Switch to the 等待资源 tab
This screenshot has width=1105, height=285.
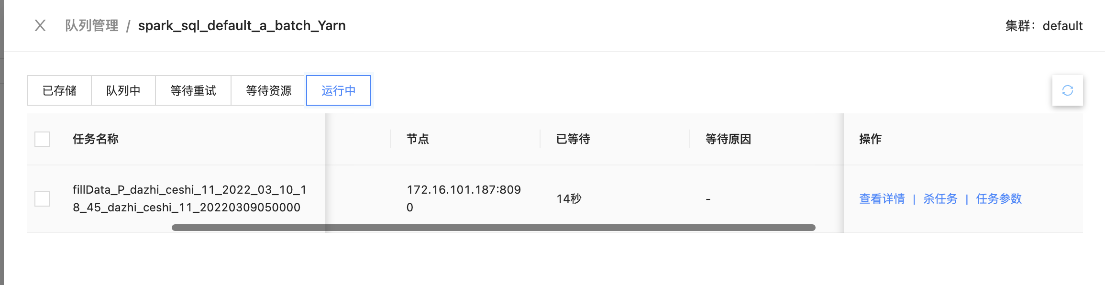[x=269, y=90]
